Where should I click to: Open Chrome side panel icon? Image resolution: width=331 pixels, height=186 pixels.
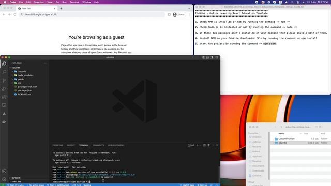pyautogui.click(x=169, y=14)
